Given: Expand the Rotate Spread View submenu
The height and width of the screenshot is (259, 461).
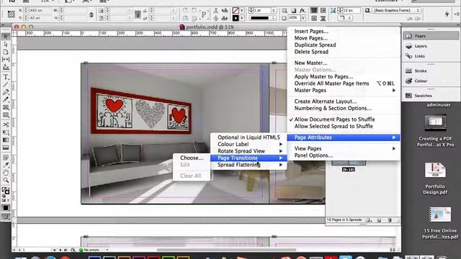Looking at the screenshot, I should pos(249,150).
